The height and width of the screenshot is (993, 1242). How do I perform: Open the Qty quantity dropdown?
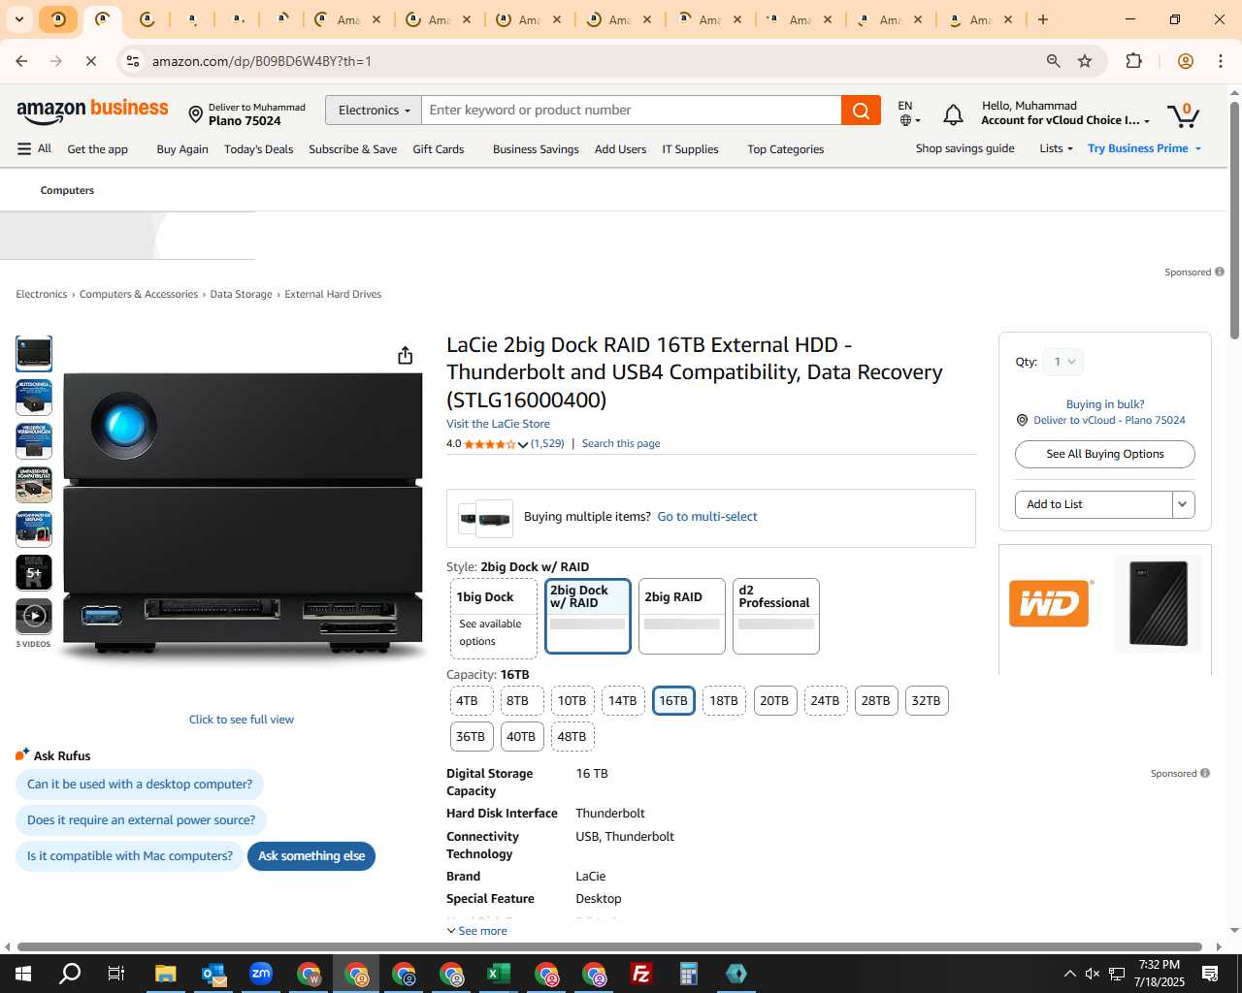pos(1063,362)
